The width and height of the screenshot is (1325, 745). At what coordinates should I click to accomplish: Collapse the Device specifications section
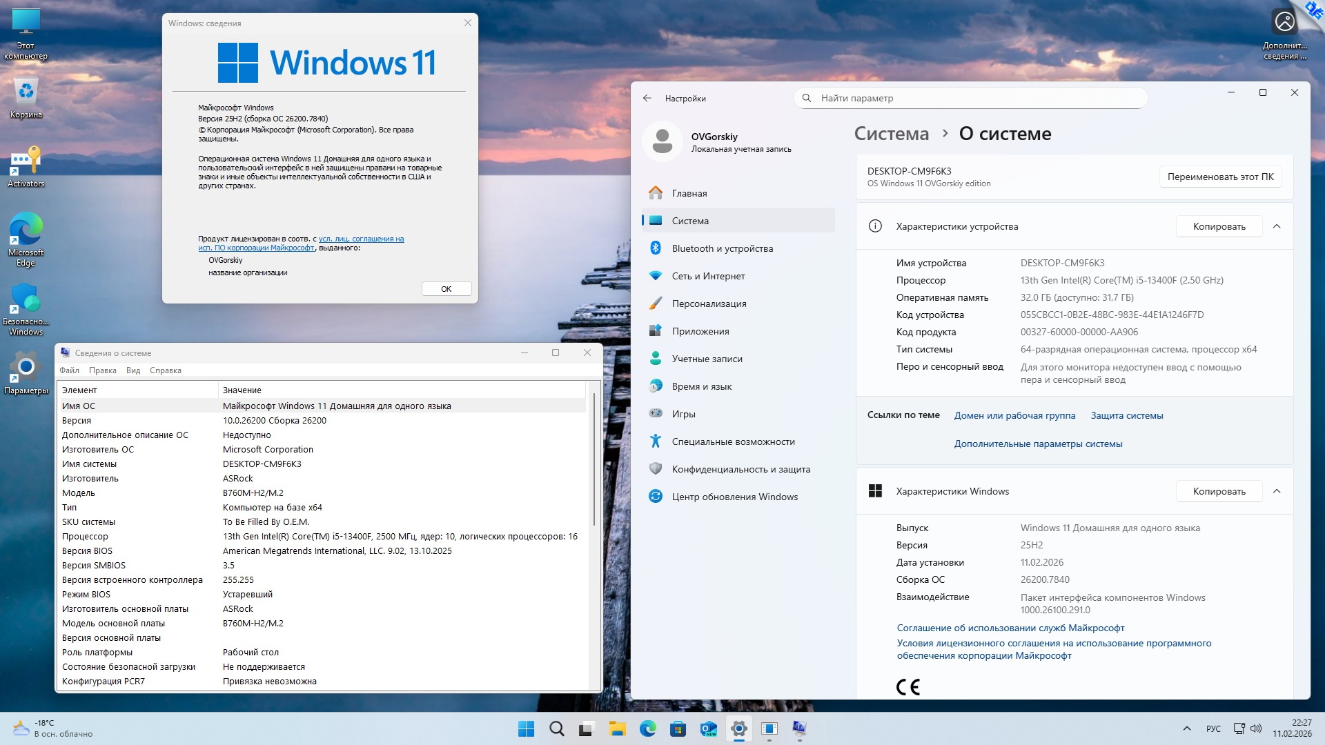(1276, 226)
